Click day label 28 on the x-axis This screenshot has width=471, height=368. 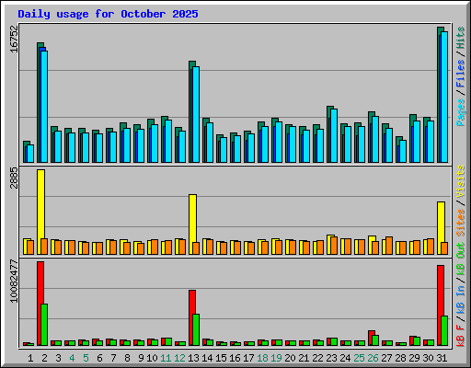400,358
